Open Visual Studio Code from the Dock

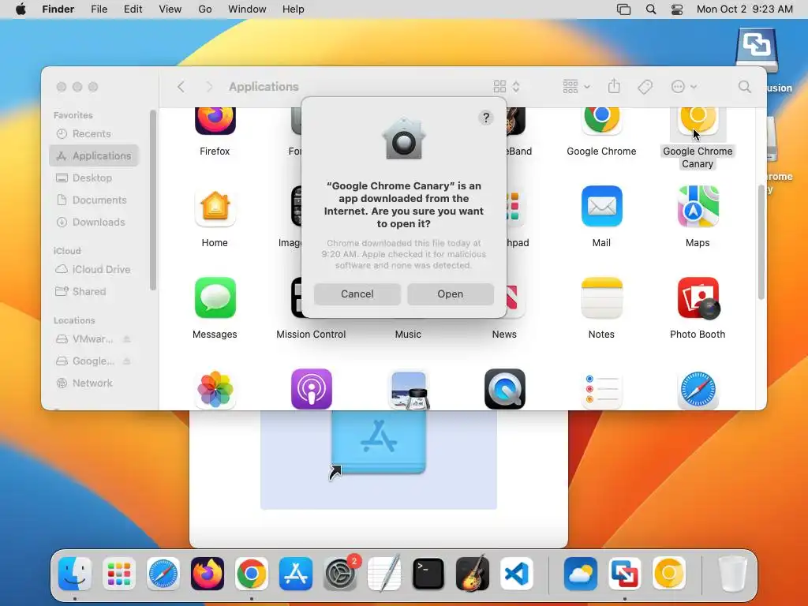(517, 574)
